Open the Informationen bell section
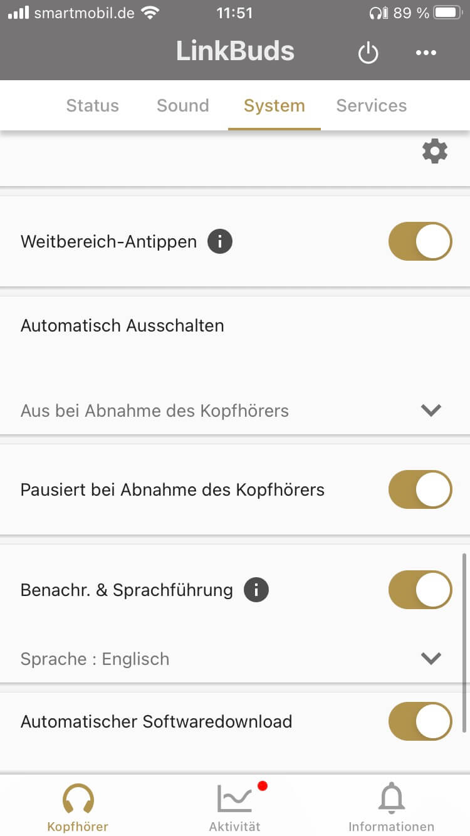 pos(391,808)
